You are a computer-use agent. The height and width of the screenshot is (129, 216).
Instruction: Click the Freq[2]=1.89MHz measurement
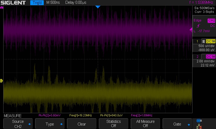tap(141, 116)
